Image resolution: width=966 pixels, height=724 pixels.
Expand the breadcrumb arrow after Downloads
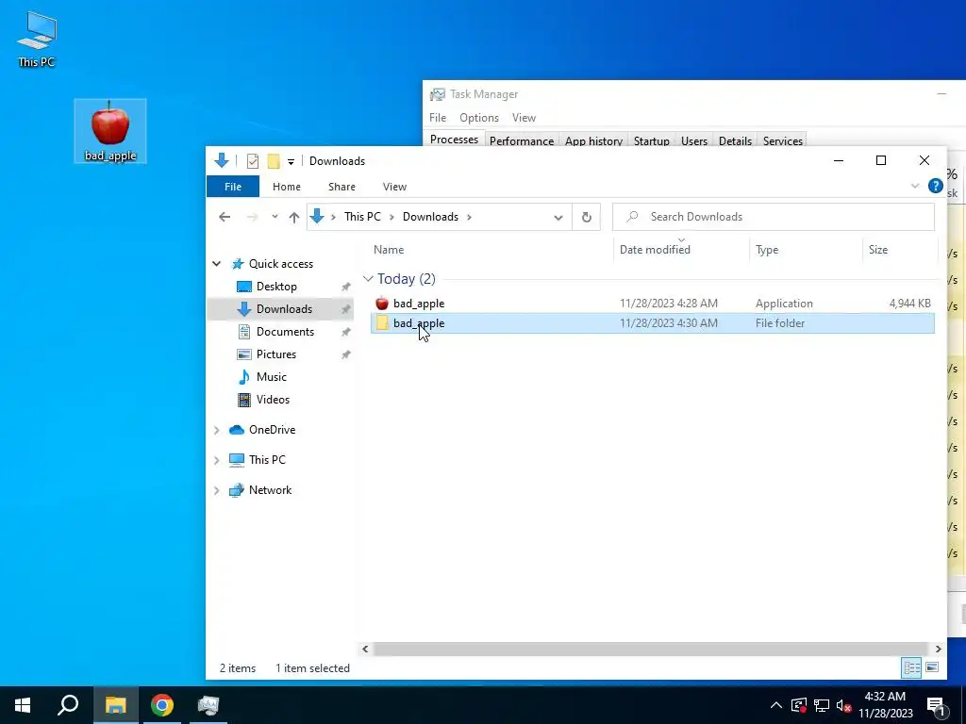click(470, 217)
